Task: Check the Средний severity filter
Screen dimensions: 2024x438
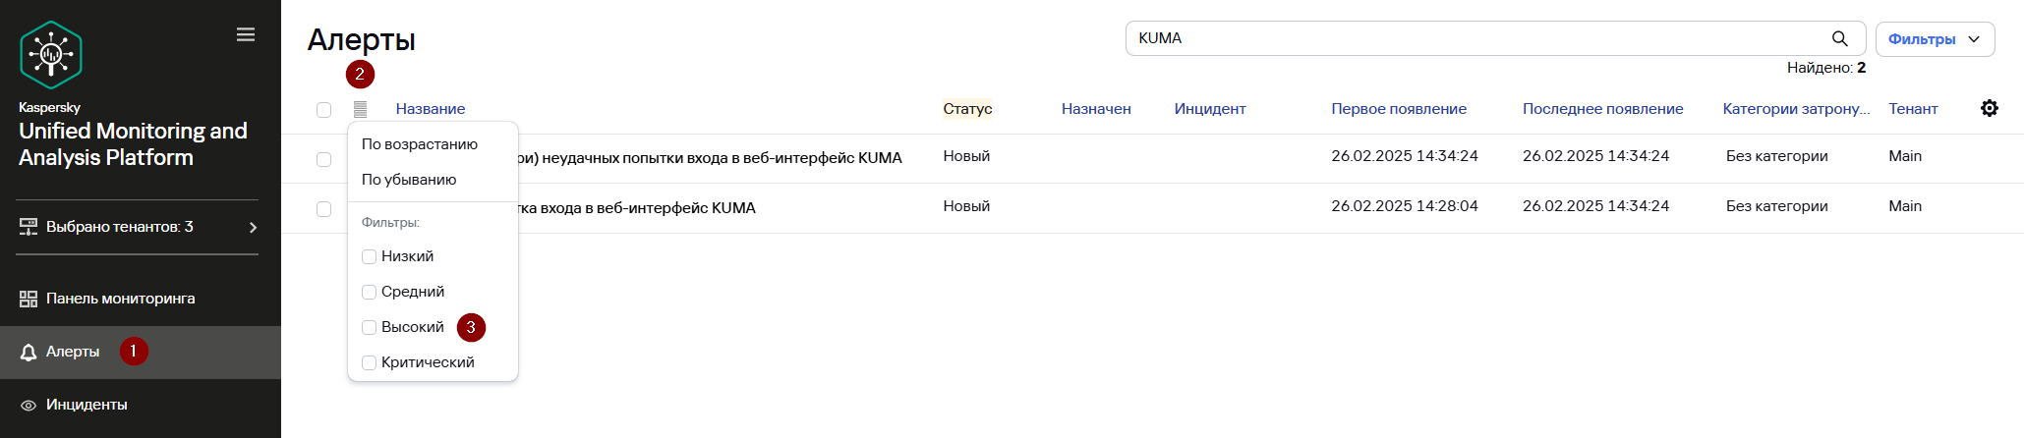Action: 370,292
